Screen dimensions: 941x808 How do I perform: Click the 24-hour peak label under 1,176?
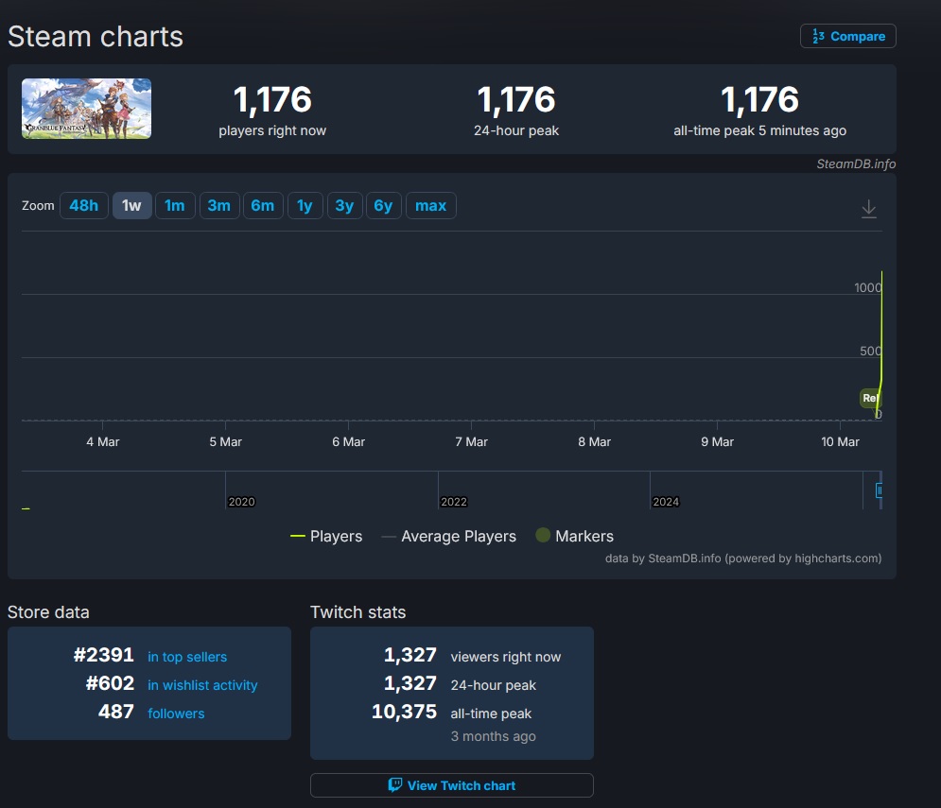516,130
